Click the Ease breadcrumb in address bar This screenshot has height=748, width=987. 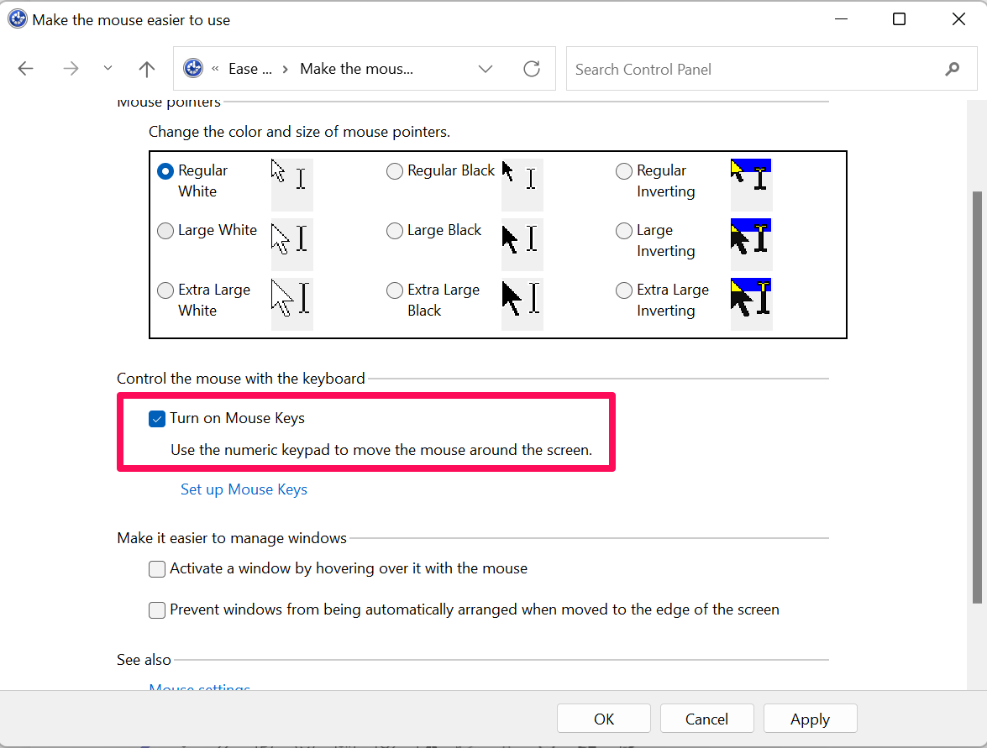coord(249,69)
